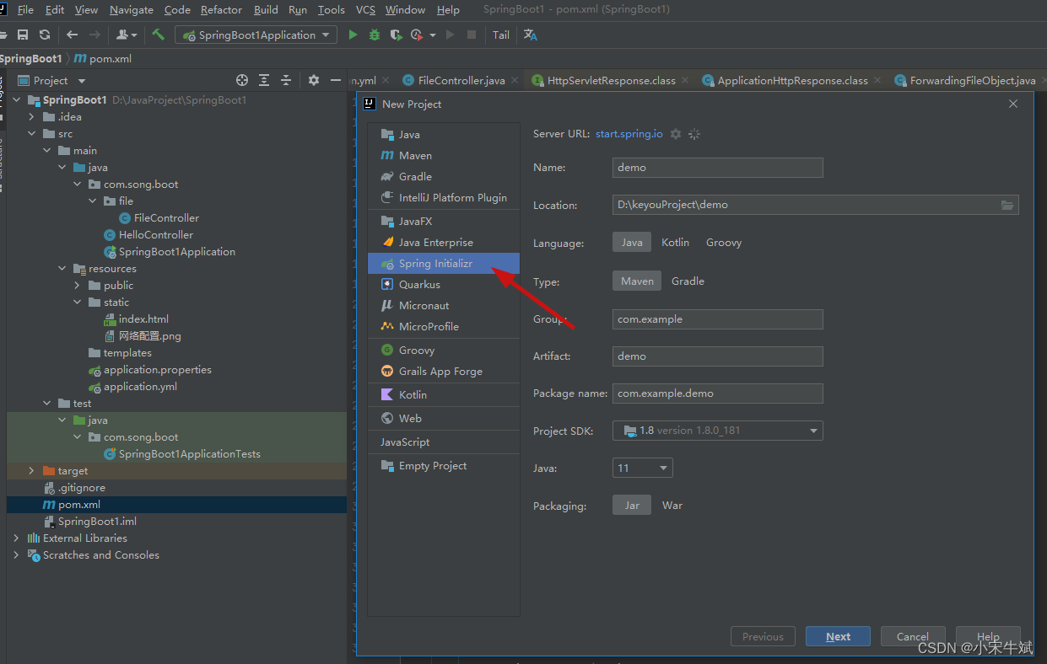Click the Location browse folder icon
Viewport: 1047px width, 664px height.
(1007, 205)
